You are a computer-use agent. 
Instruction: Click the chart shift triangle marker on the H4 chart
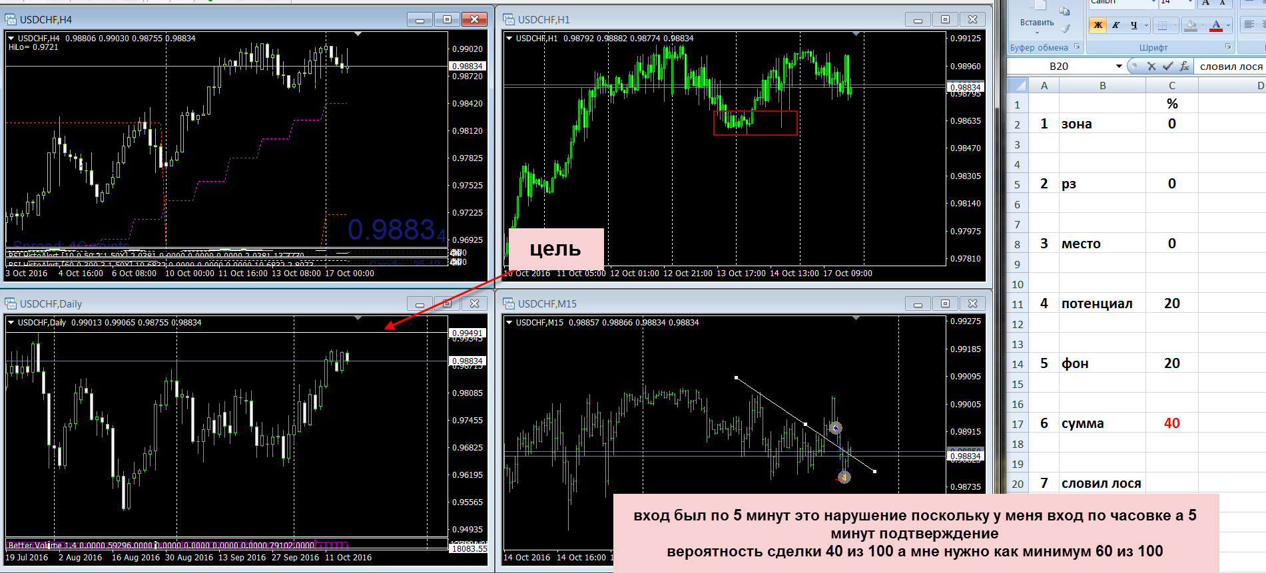coord(358,34)
